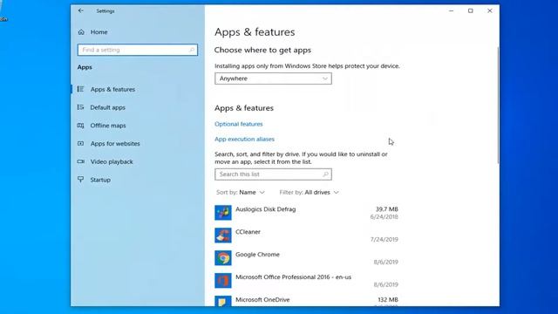Click the magnifier in Search this list
Image resolution: width=558 pixels, height=314 pixels.
(325, 174)
